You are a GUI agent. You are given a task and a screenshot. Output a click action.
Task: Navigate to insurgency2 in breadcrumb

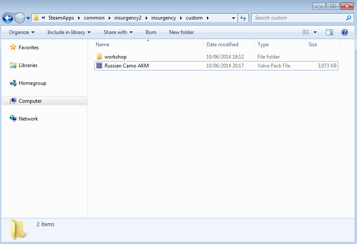(x=128, y=18)
